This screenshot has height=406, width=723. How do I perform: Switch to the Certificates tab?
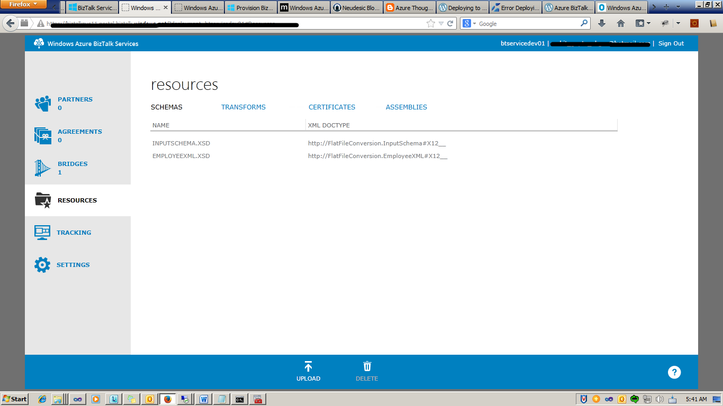point(332,107)
